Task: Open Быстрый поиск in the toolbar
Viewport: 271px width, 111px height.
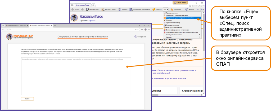Action: (x=93, y=9)
